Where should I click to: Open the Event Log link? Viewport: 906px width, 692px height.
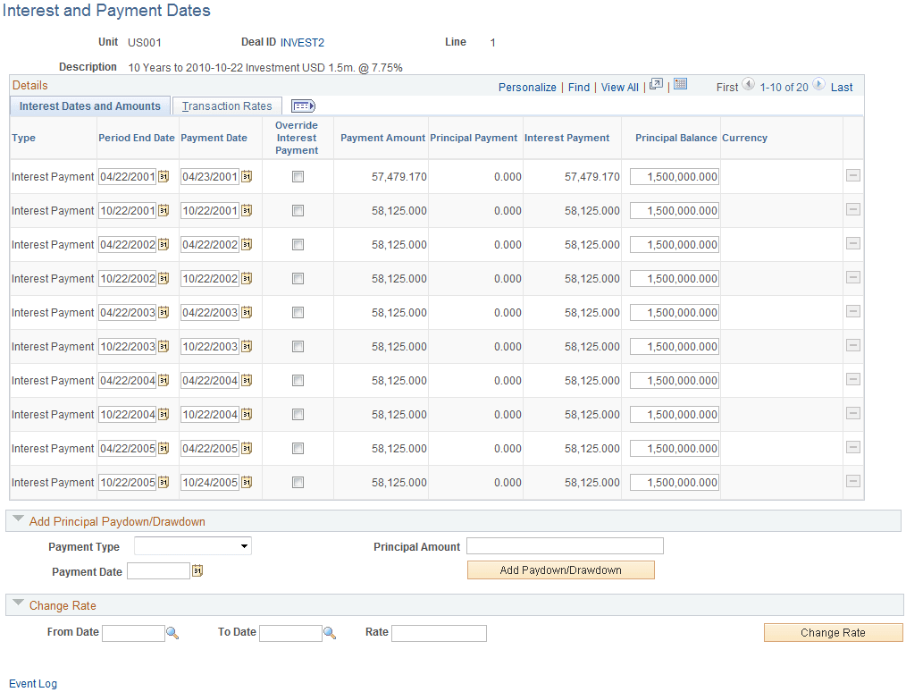click(x=32, y=683)
